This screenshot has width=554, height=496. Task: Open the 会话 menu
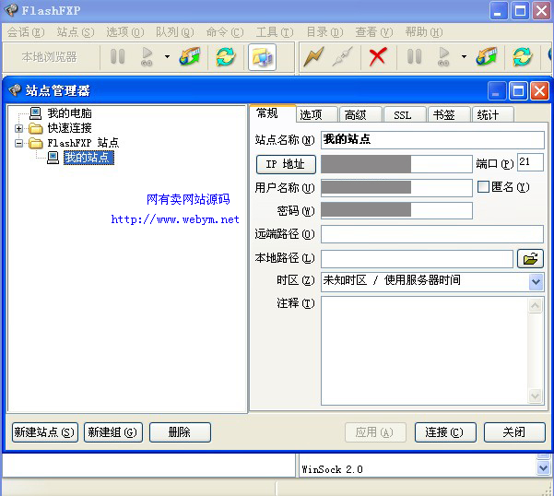[x=26, y=32]
